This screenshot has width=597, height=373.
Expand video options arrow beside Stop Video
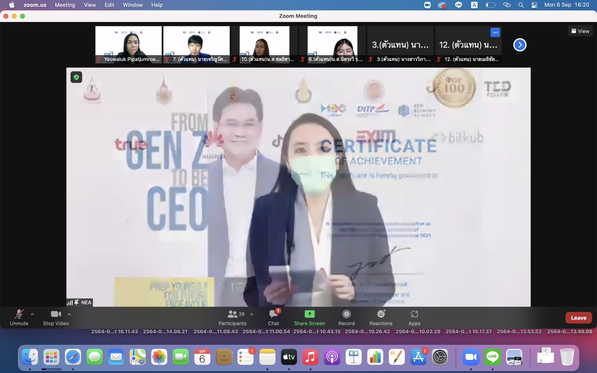click(69, 314)
